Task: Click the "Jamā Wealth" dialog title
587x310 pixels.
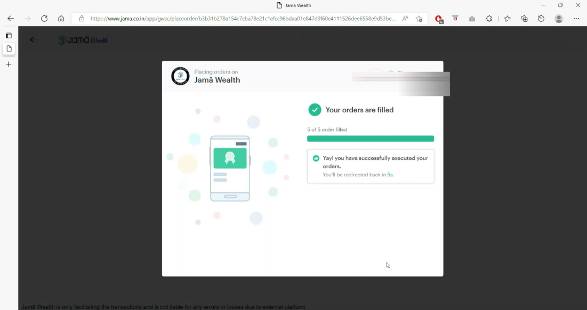Action: coord(217,80)
